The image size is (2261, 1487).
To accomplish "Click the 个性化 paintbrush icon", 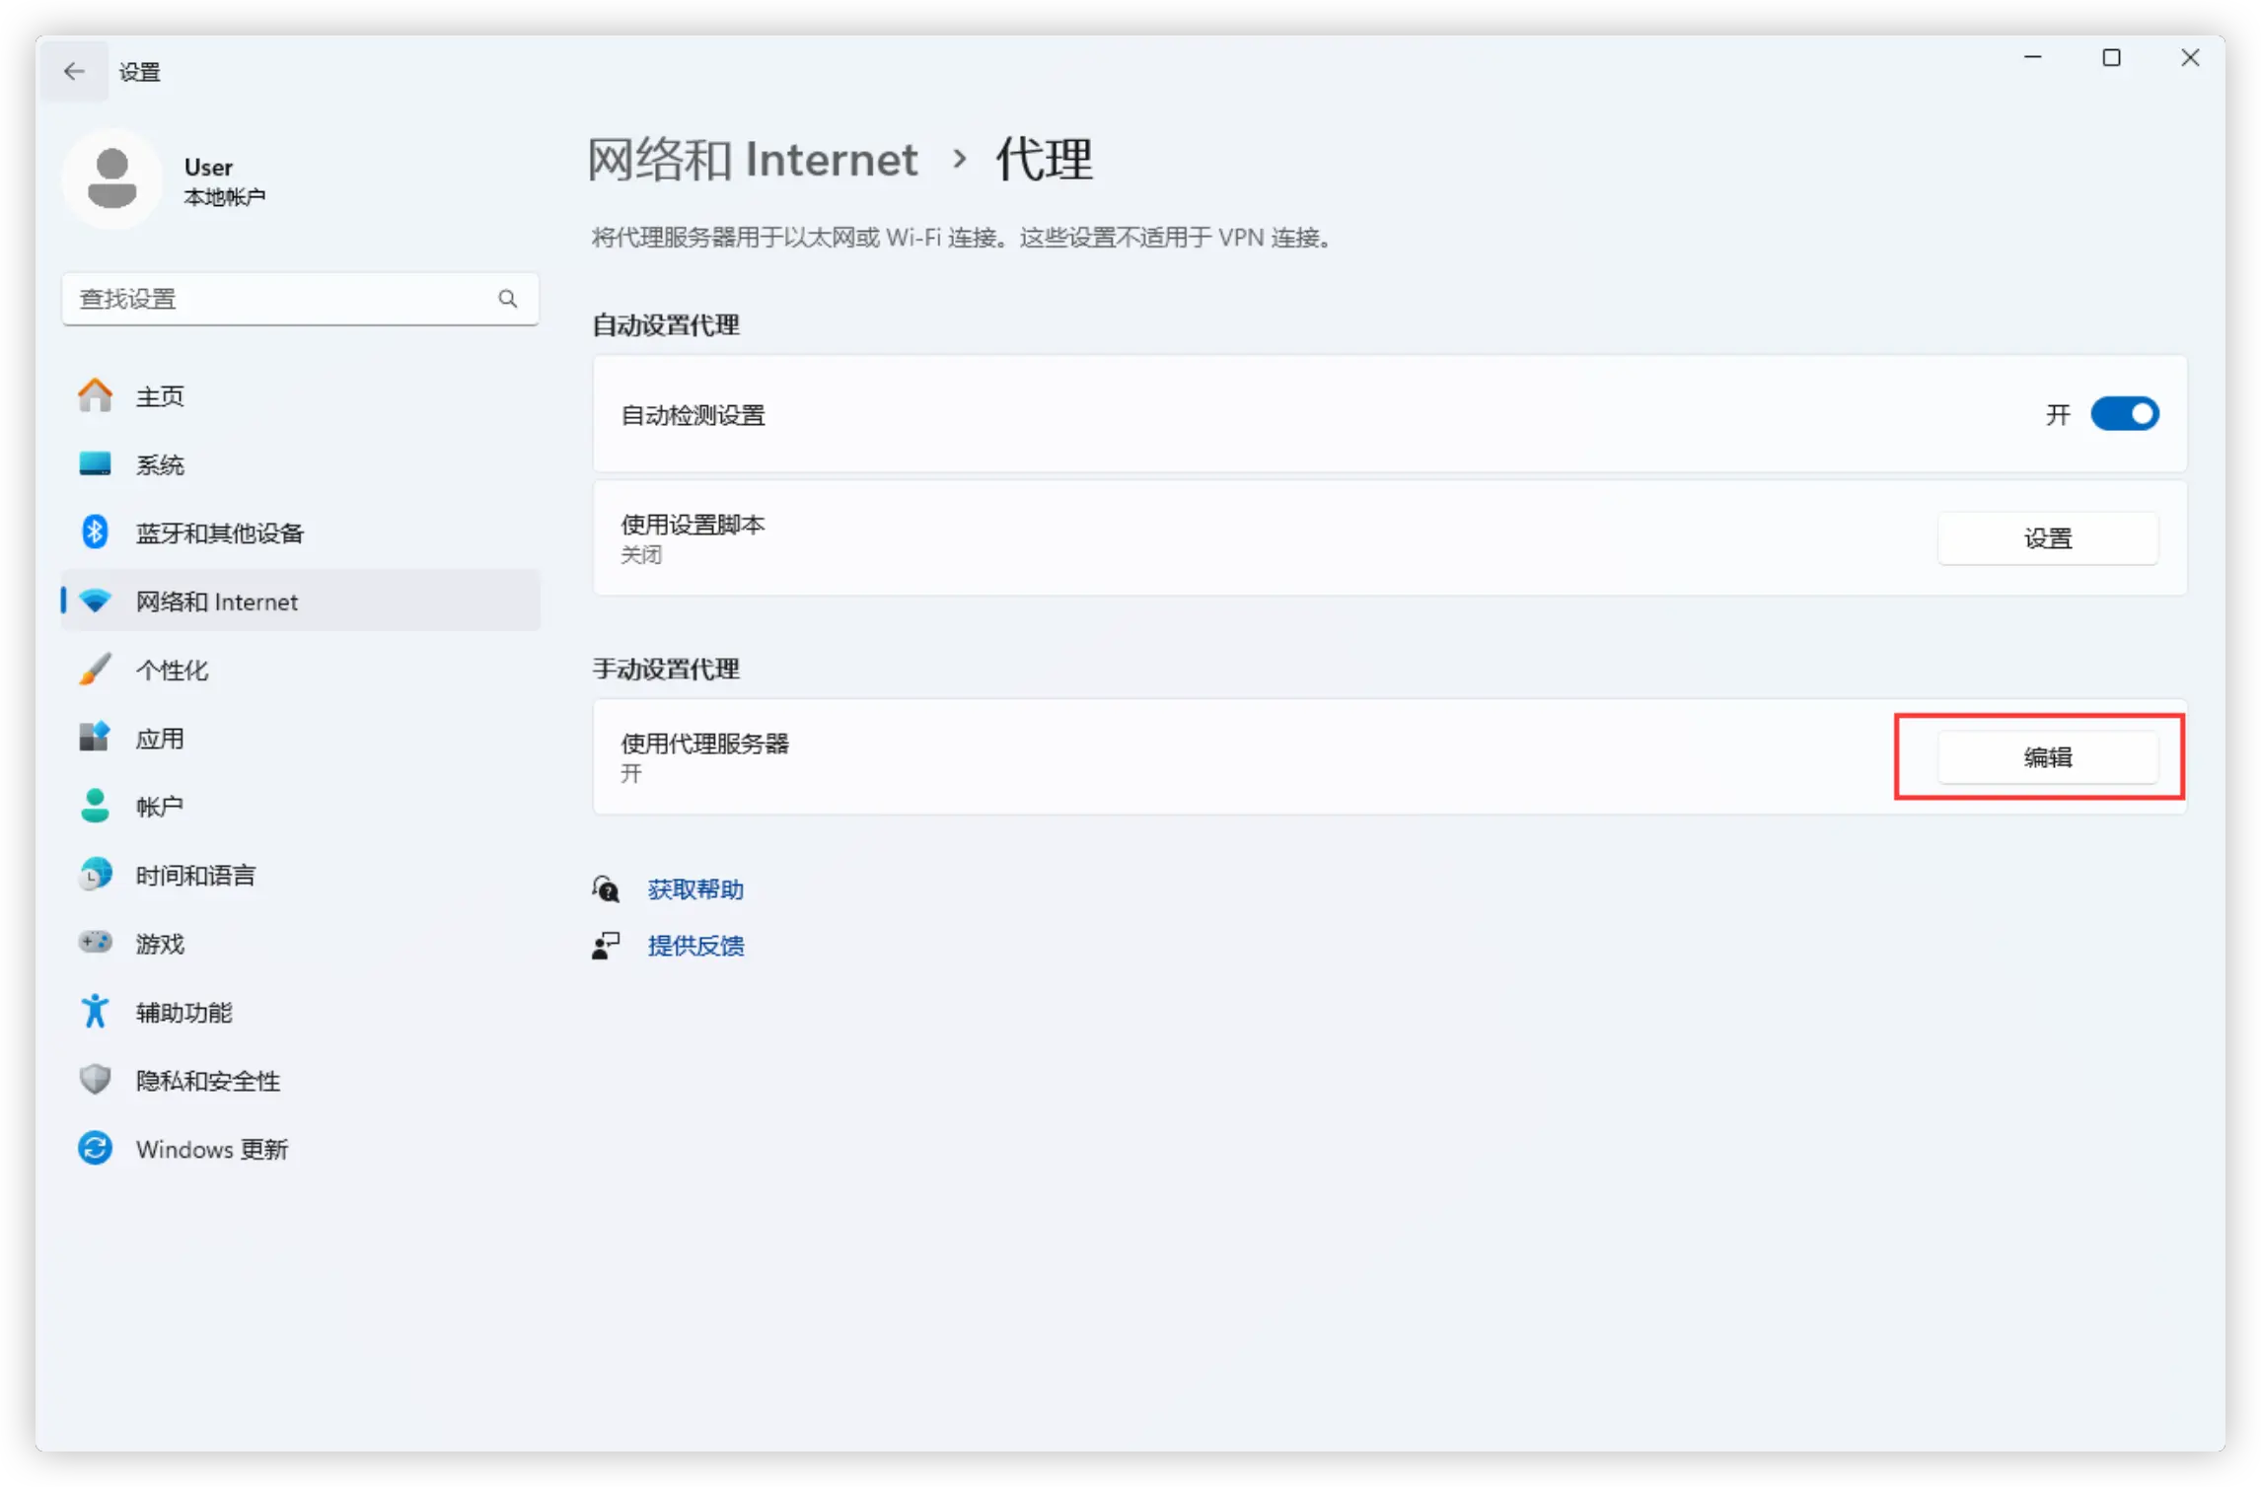I will pos(96,670).
